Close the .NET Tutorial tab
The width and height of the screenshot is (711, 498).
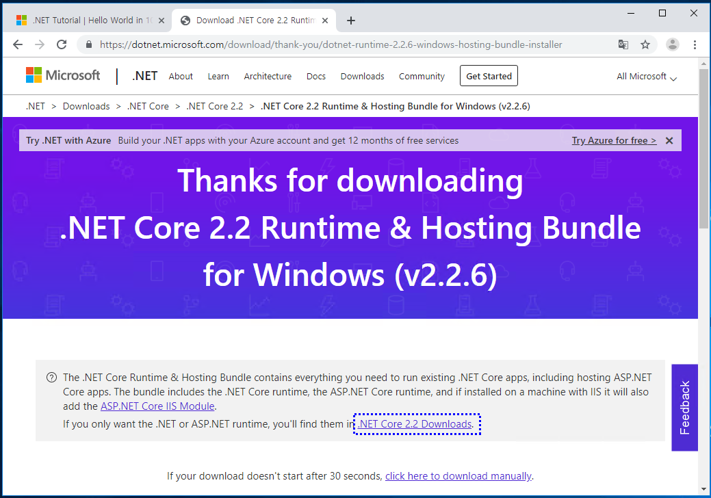click(161, 21)
